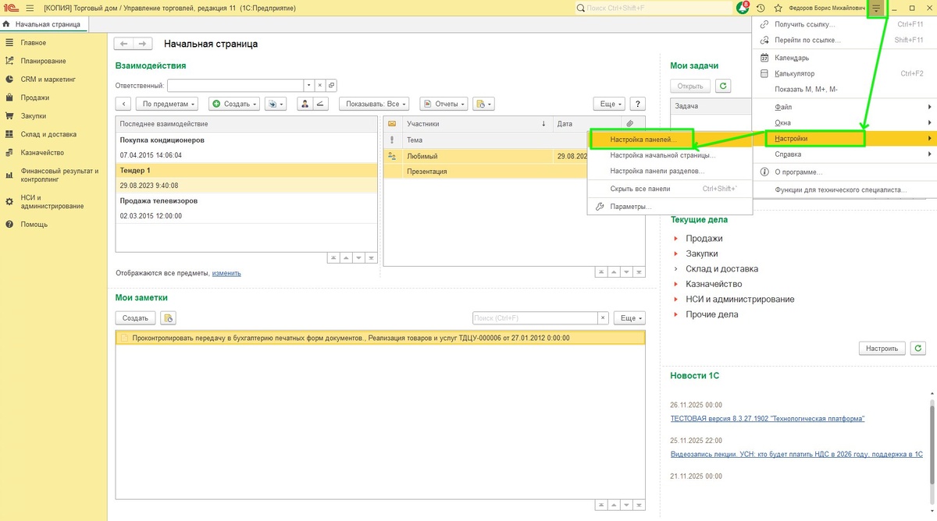Open the history clock icon in title bar
Screen dimensions: 937x521
[761, 8]
